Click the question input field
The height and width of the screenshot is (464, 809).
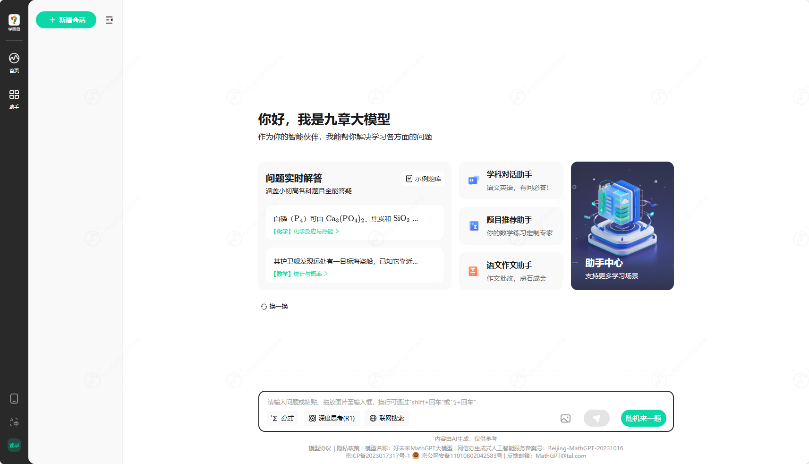point(425,402)
